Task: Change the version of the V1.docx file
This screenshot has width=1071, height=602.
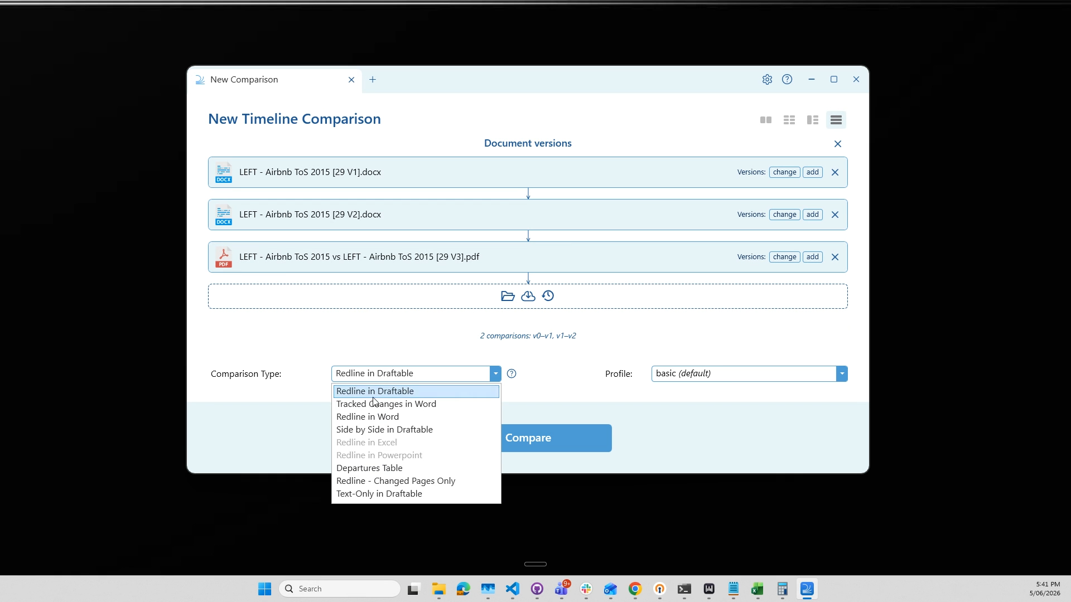Action: pyautogui.click(x=784, y=172)
